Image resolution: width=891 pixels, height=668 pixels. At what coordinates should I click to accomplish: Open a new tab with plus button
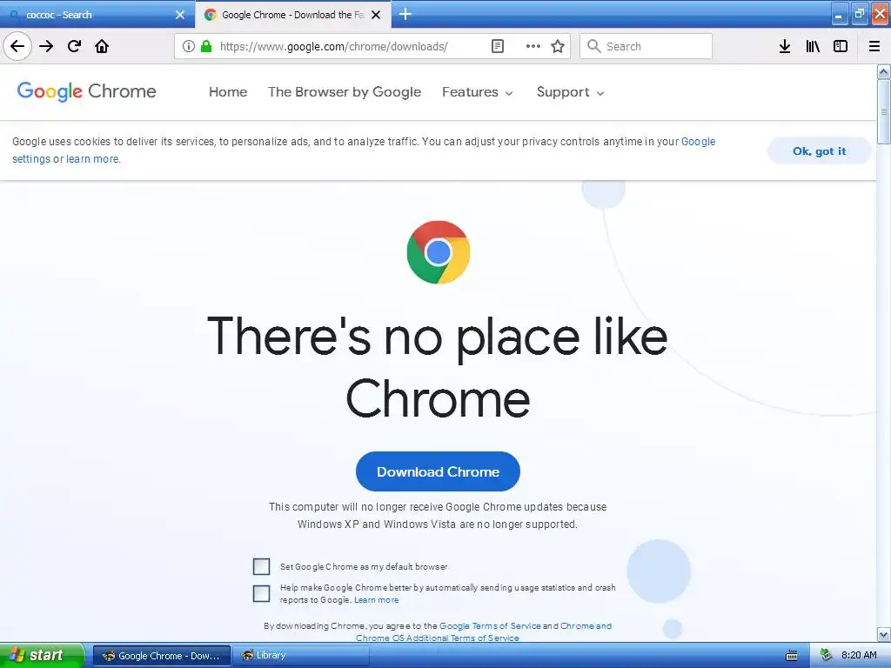[405, 14]
